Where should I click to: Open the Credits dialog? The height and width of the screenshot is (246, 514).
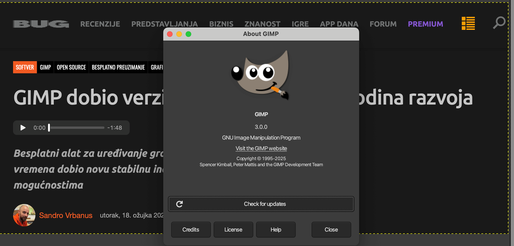(x=191, y=230)
